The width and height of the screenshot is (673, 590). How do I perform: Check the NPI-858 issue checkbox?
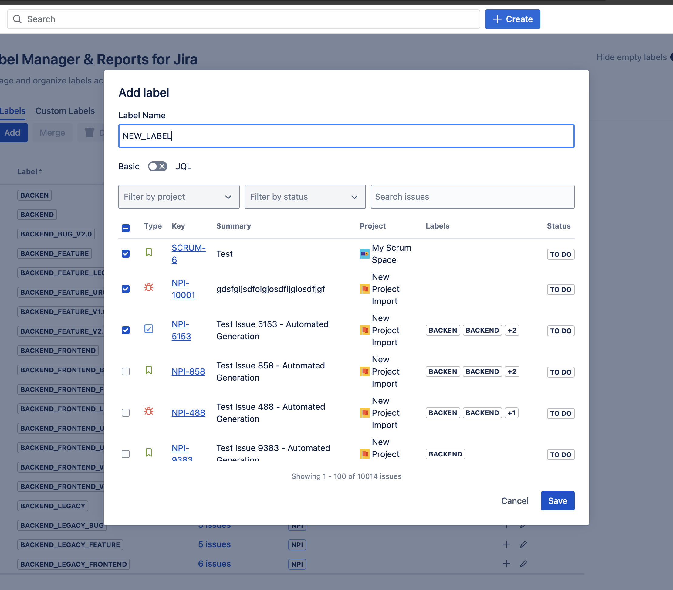125,372
